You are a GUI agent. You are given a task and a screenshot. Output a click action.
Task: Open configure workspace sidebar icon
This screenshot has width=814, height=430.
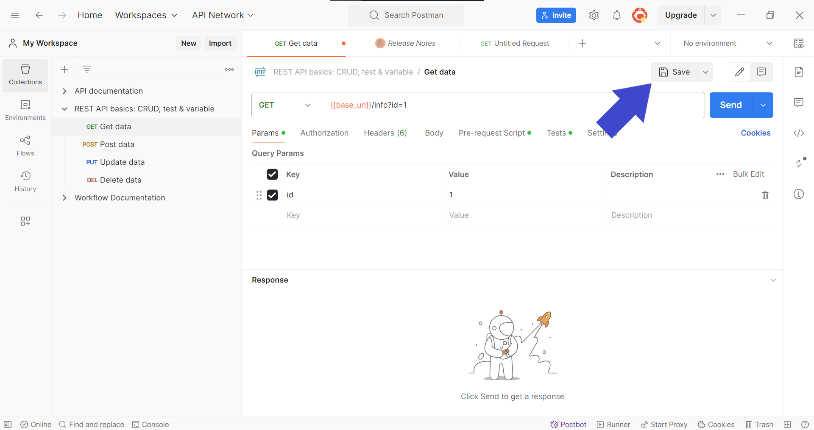click(25, 221)
